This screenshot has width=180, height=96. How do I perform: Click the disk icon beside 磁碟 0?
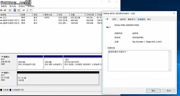2,57
